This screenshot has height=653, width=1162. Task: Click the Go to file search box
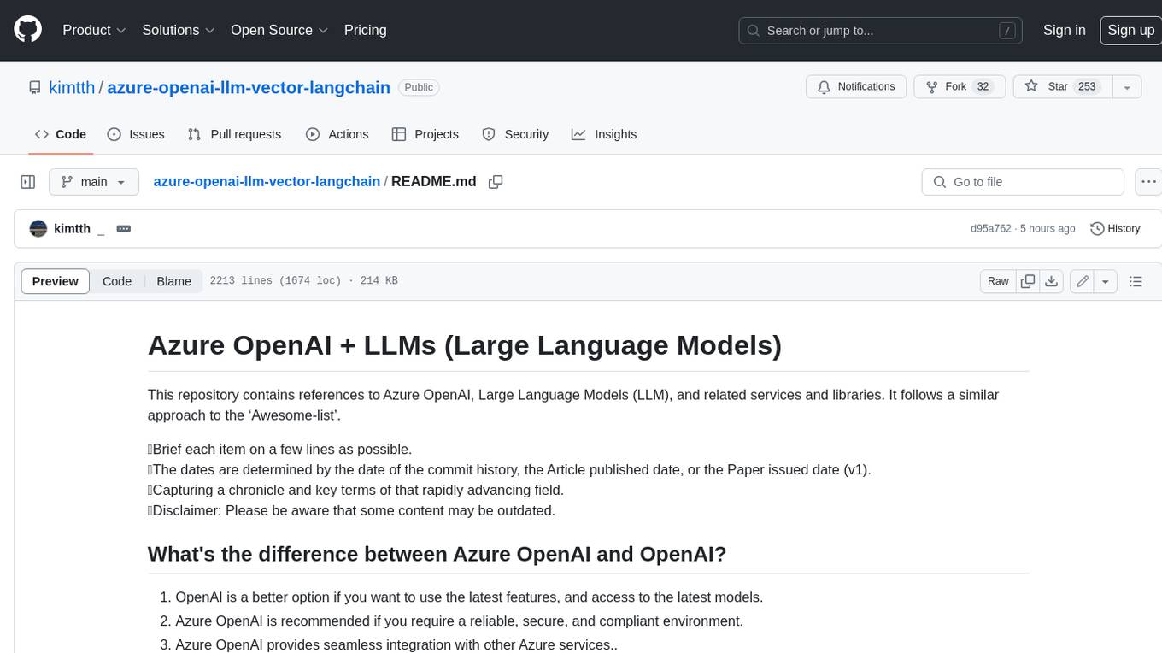tap(1023, 182)
